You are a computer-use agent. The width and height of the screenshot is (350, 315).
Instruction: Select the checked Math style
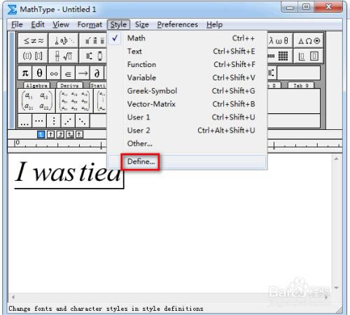pyautogui.click(x=187, y=38)
